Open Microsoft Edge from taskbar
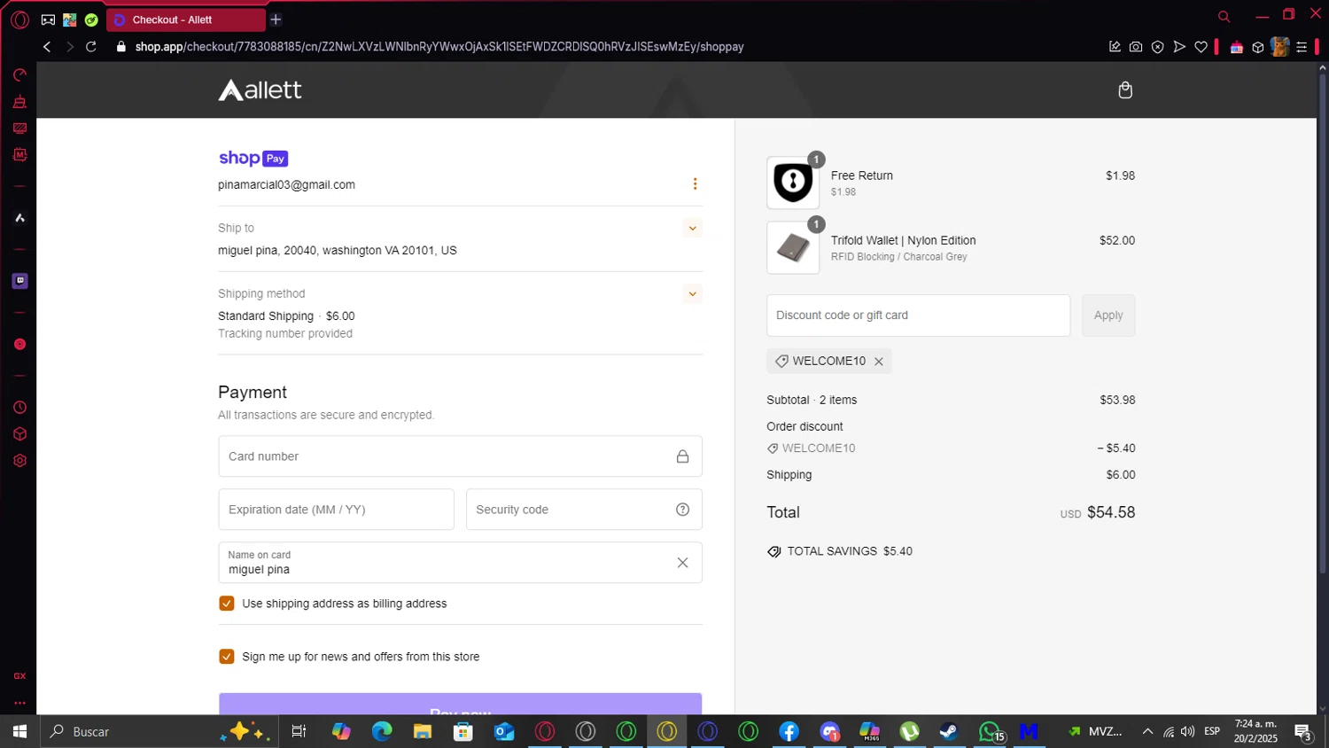 [x=382, y=731]
